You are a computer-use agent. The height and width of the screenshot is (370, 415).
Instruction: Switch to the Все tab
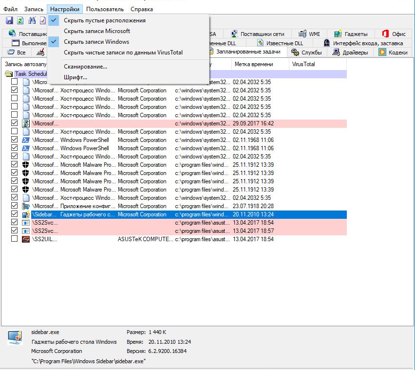pos(17,53)
